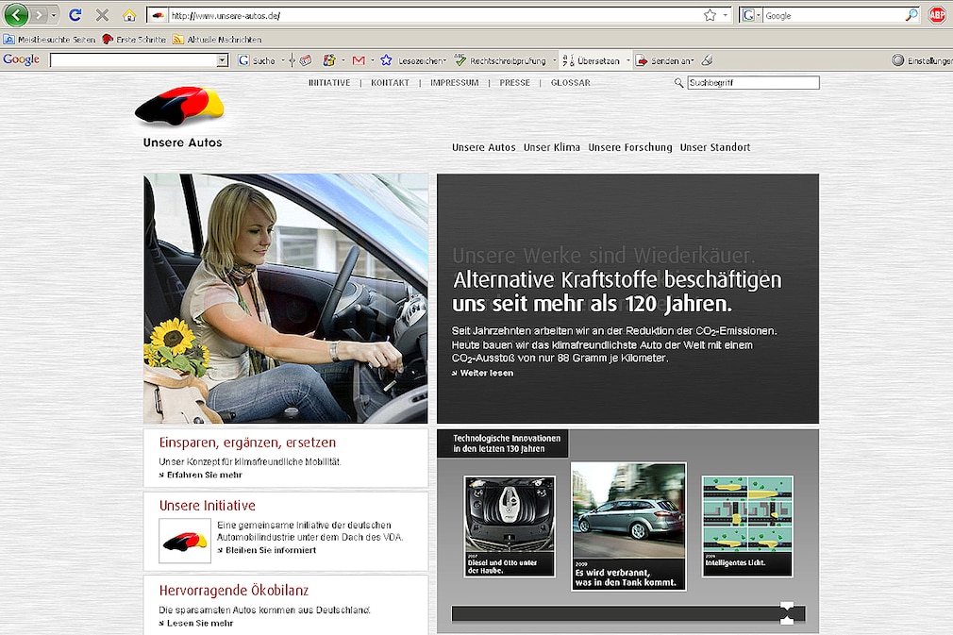
Task: Click the Google search box in the navigation bar
Action: pyautogui.click(x=833, y=16)
